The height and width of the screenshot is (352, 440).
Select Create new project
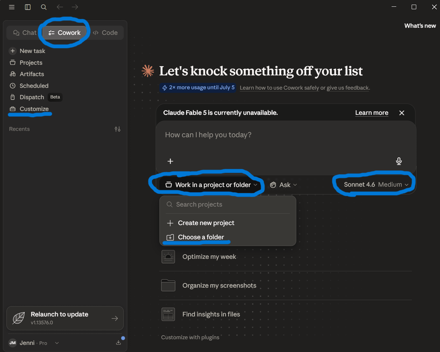click(228, 223)
